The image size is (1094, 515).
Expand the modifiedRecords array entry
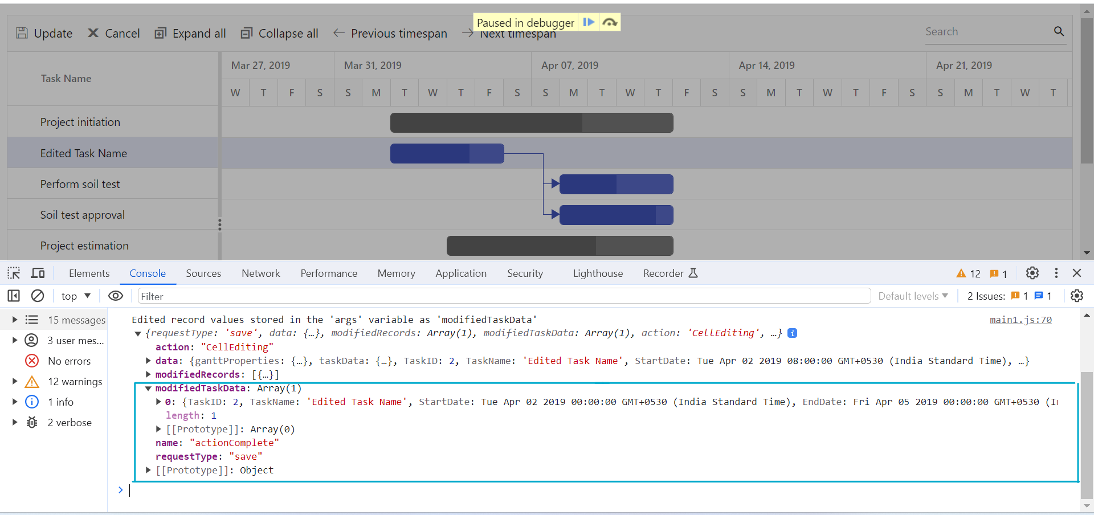(148, 374)
